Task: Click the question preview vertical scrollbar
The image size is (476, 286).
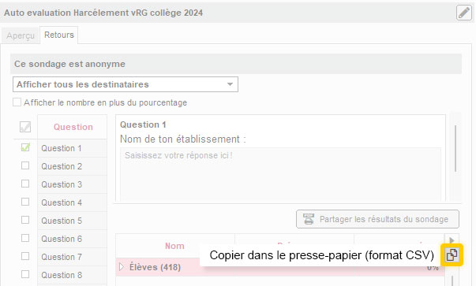Action: (455, 148)
